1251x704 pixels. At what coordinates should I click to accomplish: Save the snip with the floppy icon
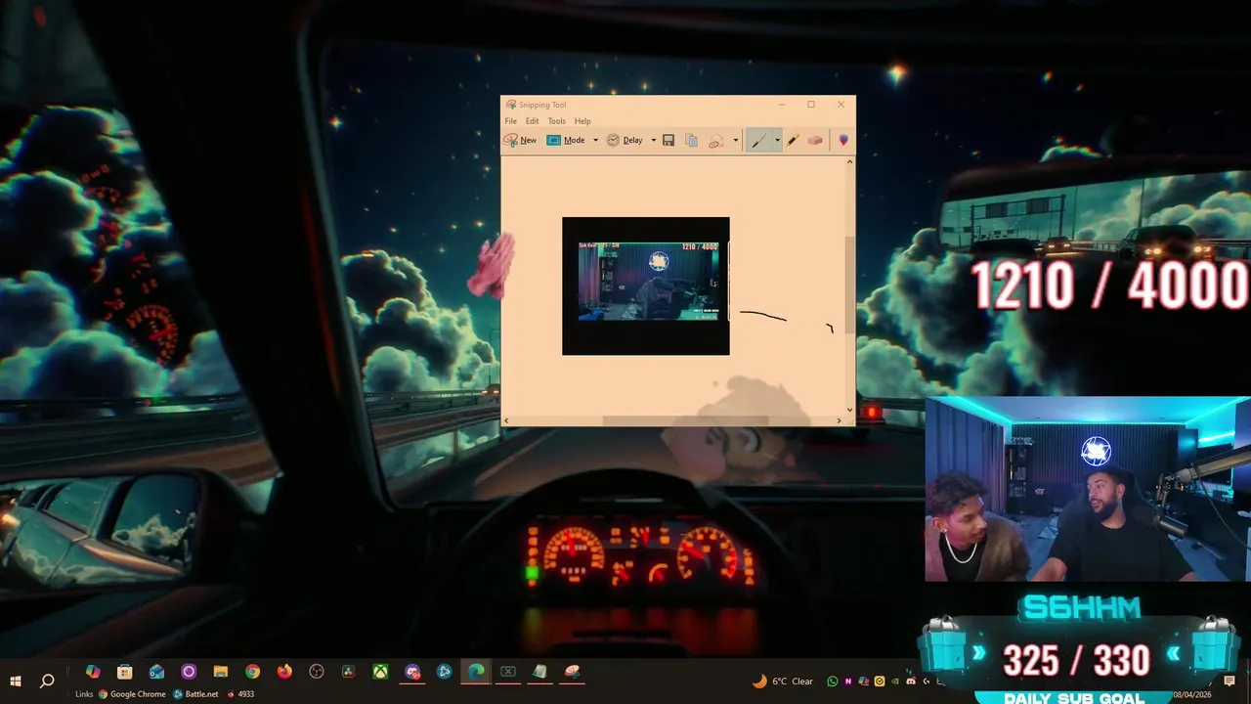[669, 140]
